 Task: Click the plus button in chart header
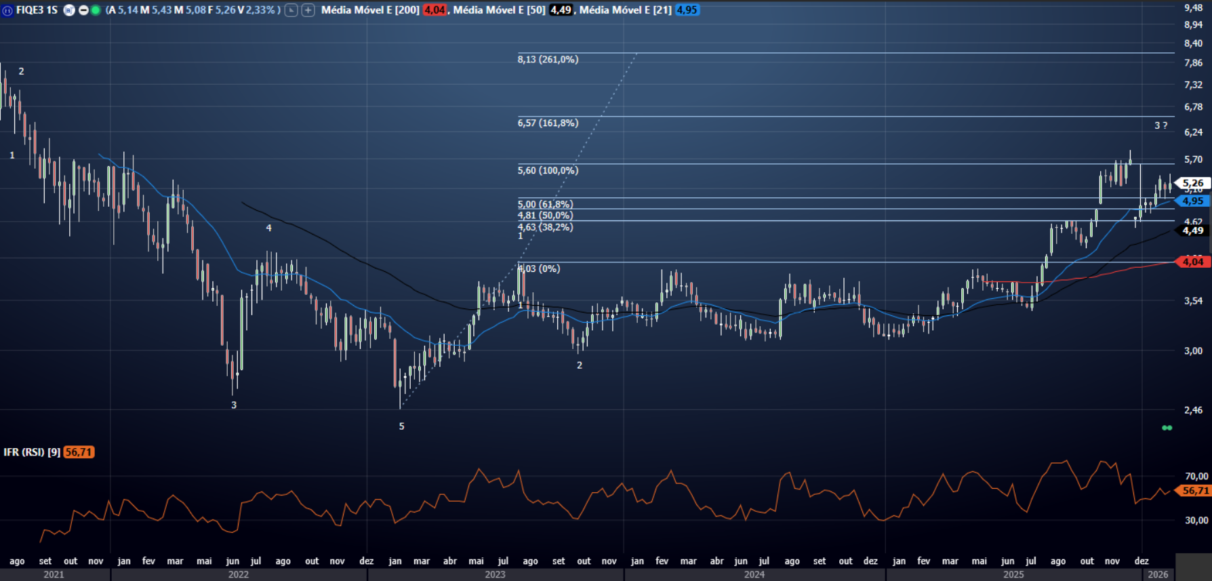(x=308, y=10)
